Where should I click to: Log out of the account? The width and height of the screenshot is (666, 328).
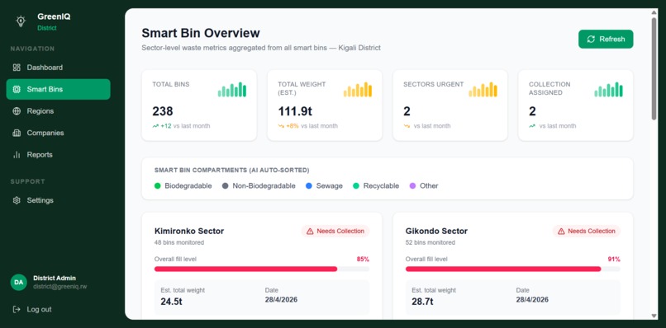pyautogui.click(x=58, y=309)
